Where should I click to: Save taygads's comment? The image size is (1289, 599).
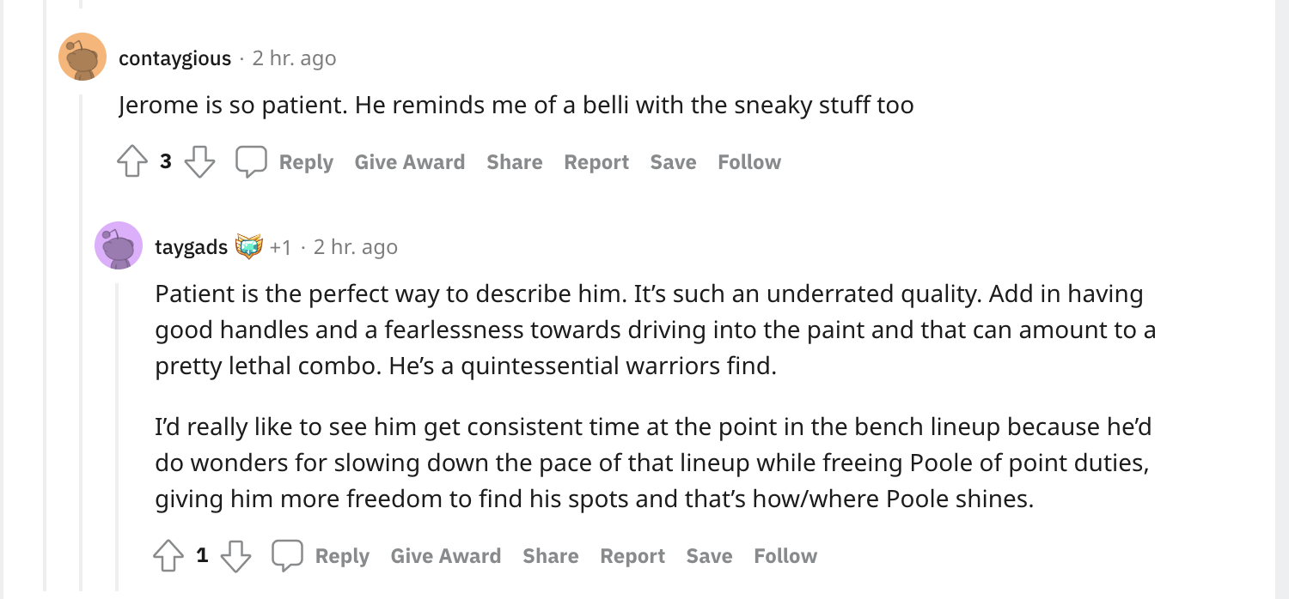pyautogui.click(x=709, y=556)
